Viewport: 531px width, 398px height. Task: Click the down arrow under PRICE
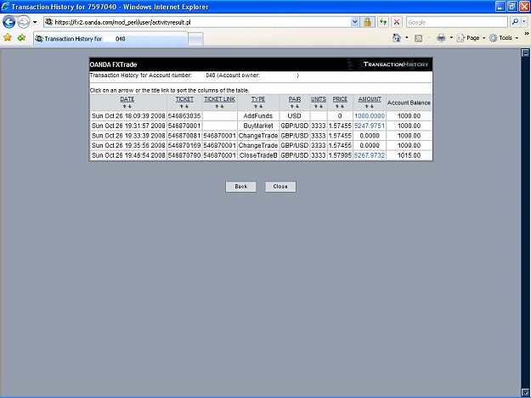tap(342, 107)
